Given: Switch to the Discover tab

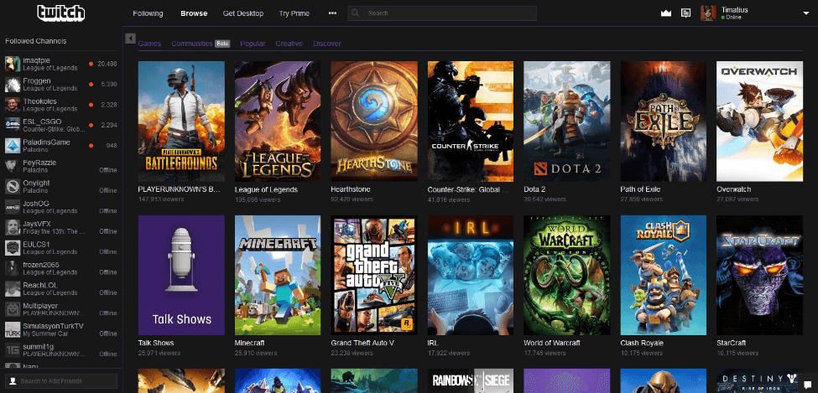Looking at the screenshot, I should (327, 44).
